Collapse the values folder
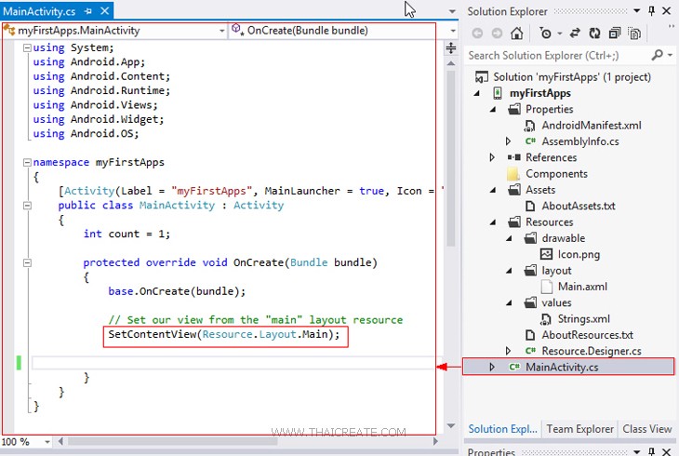This screenshot has width=679, height=456. click(x=510, y=303)
